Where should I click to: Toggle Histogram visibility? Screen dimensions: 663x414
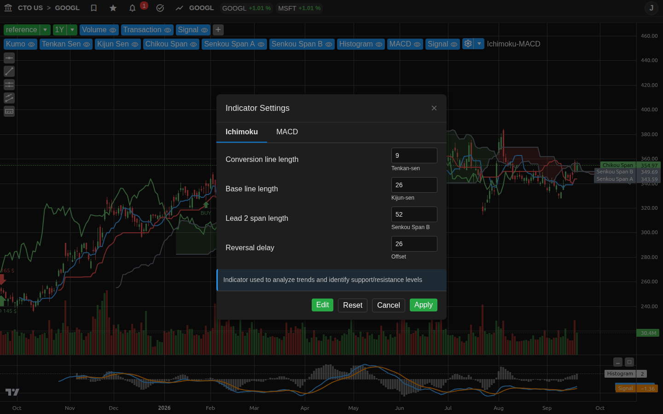coord(379,45)
